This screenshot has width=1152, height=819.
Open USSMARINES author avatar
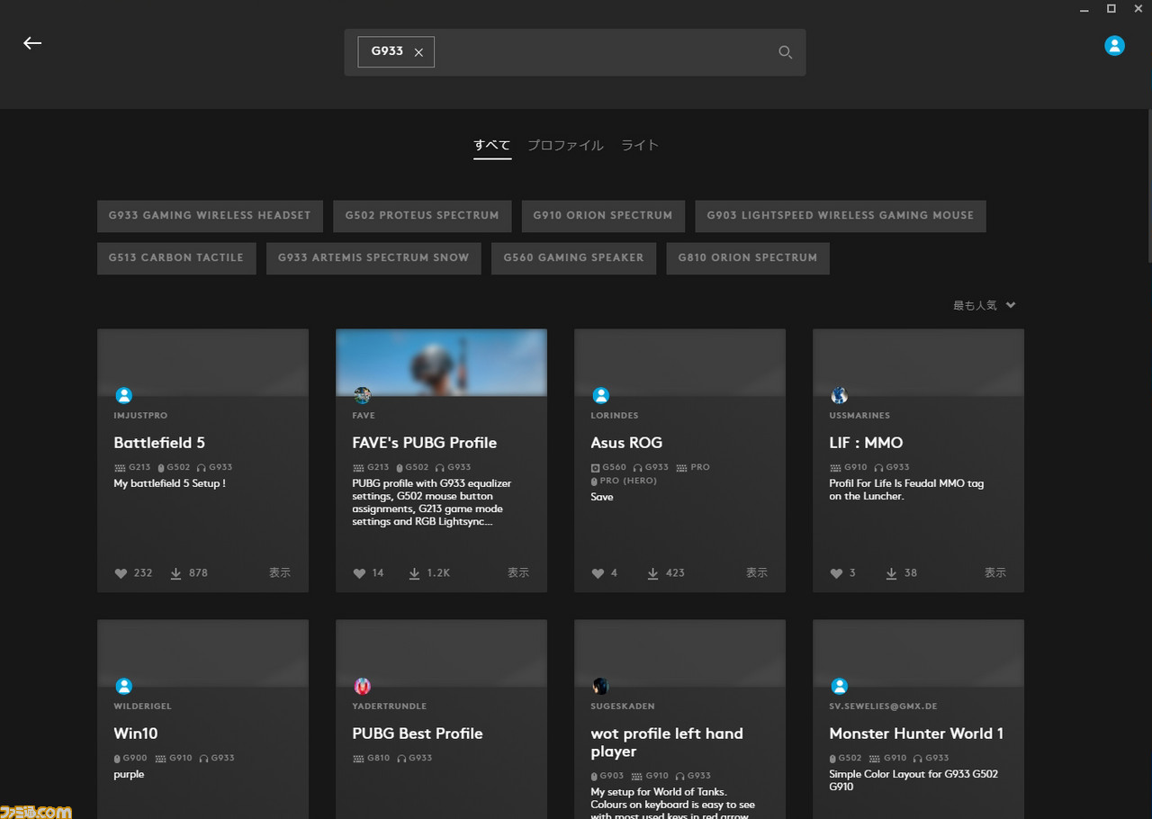point(840,395)
